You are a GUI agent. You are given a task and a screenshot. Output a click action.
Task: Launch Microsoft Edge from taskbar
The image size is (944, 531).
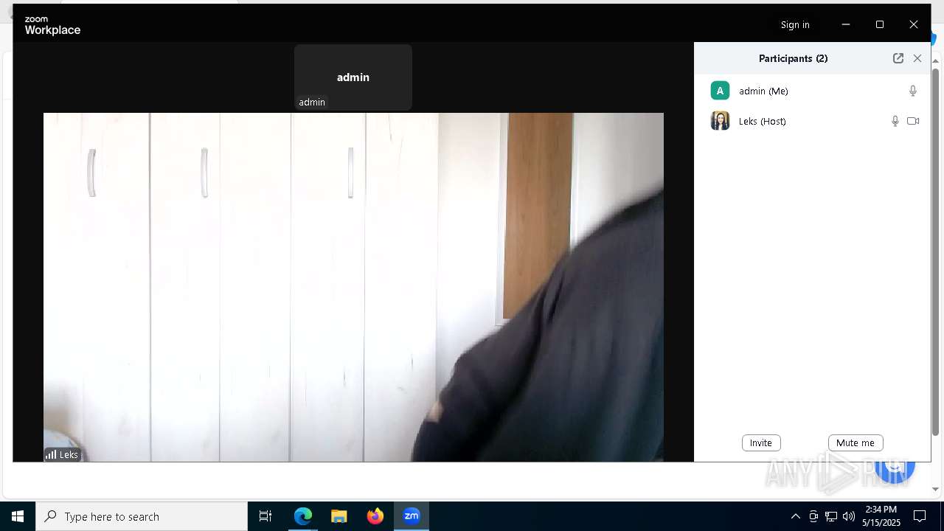pyautogui.click(x=303, y=516)
